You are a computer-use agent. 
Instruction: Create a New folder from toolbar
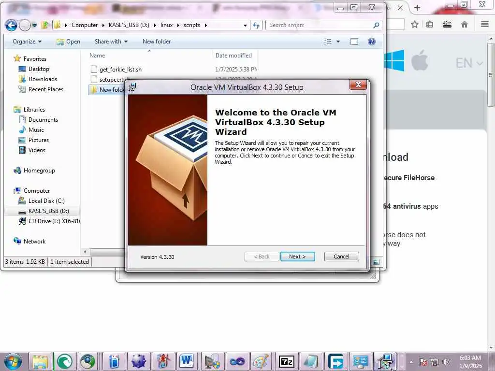coord(157,42)
